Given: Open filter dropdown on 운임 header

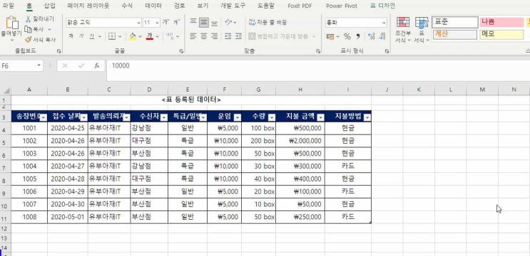Looking at the screenshot, I should point(238,117).
